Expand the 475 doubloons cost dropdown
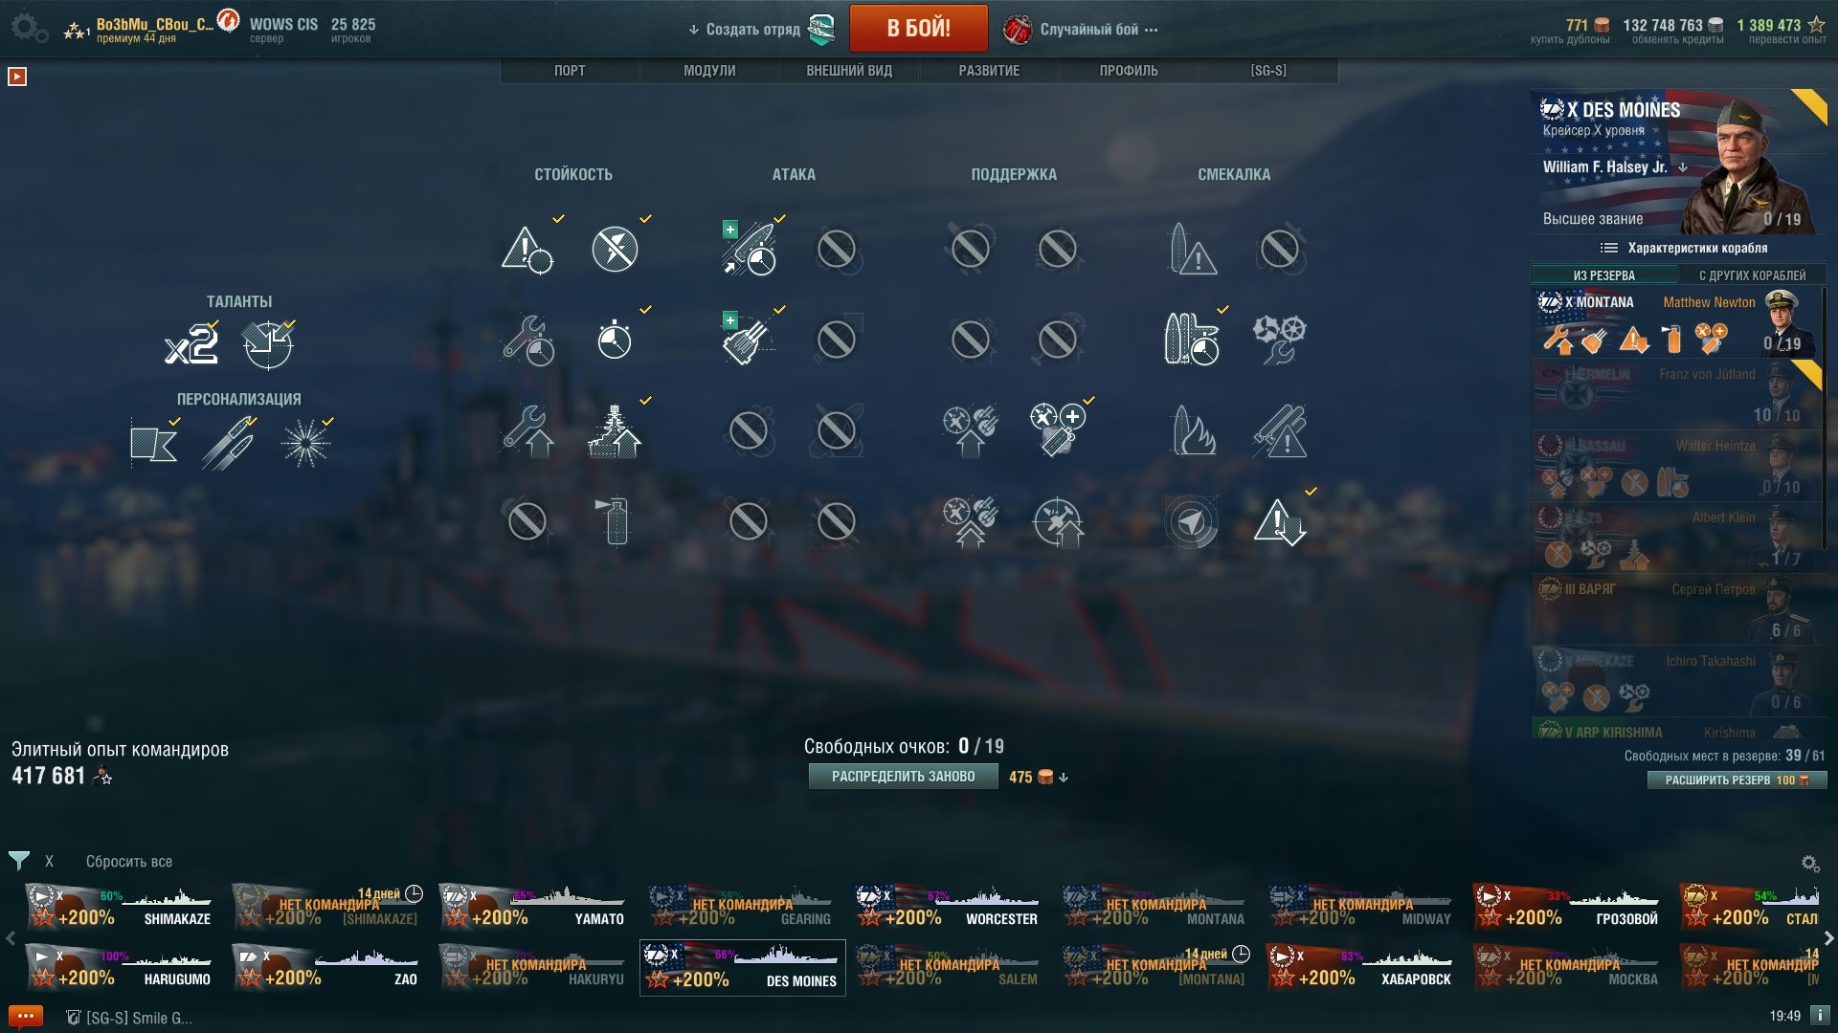 (x=1064, y=778)
